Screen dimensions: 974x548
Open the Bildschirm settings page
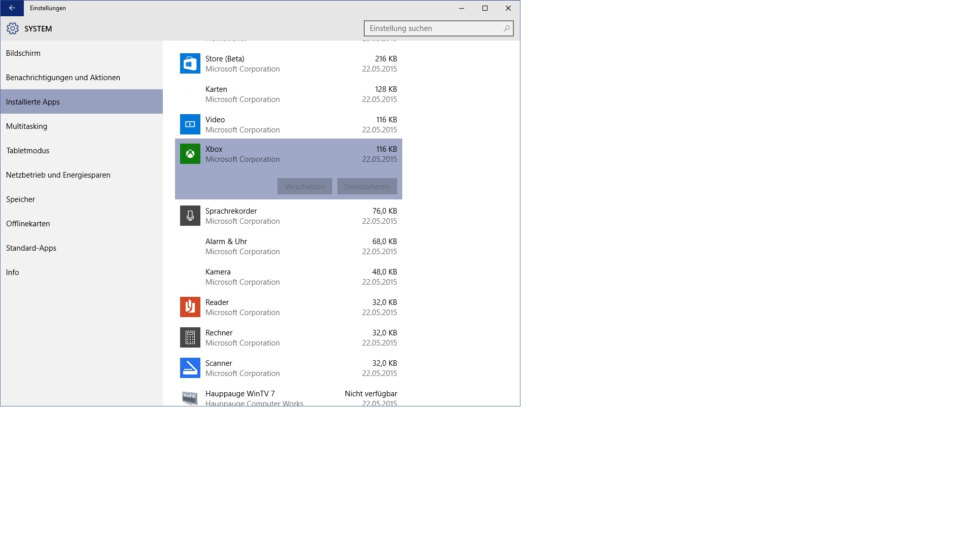pos(23,53)
